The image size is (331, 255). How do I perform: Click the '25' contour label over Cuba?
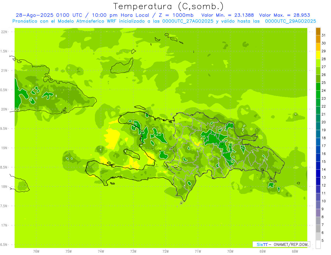point(17,109)
